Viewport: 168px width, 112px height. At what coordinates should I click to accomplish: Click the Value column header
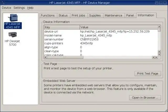[x=119, y=27]
